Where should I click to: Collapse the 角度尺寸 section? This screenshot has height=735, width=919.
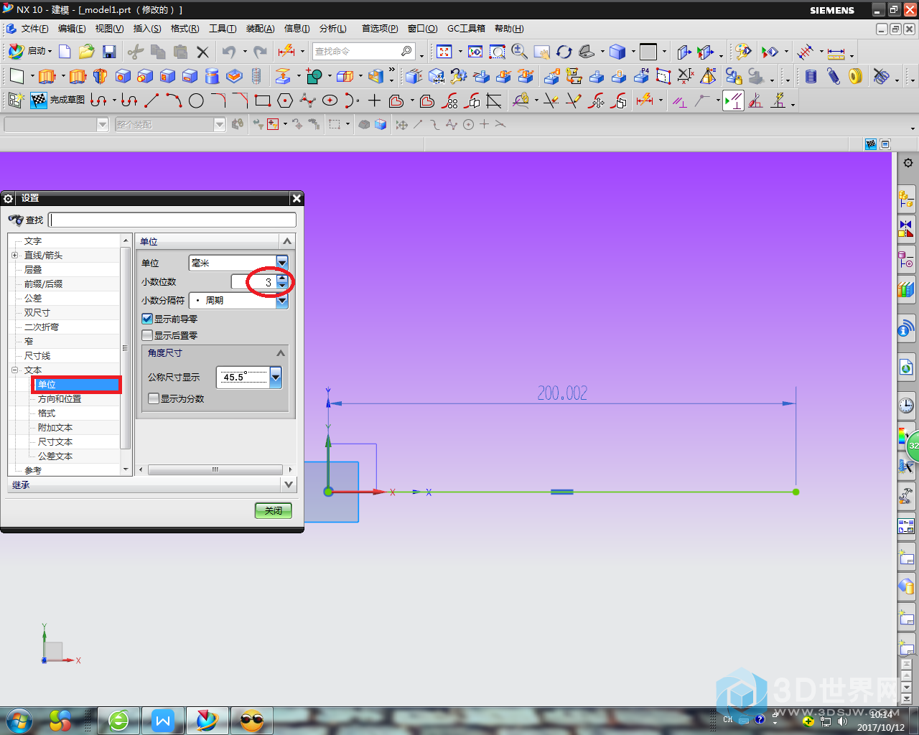[281, 352]
